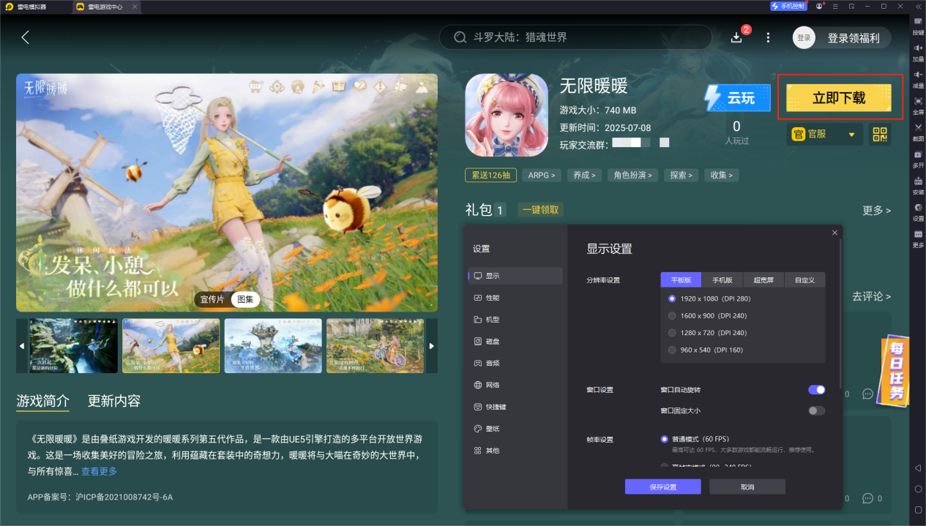Open the download manager icon with red badge
Screen dimensions: 926x526
coord(736,37)
